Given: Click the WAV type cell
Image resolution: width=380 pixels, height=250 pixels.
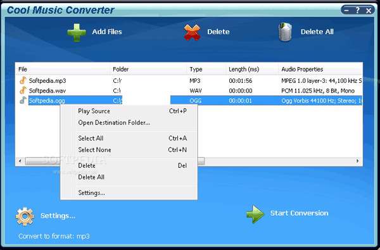Looking at the screenshot, I should [x=196, y=91].
